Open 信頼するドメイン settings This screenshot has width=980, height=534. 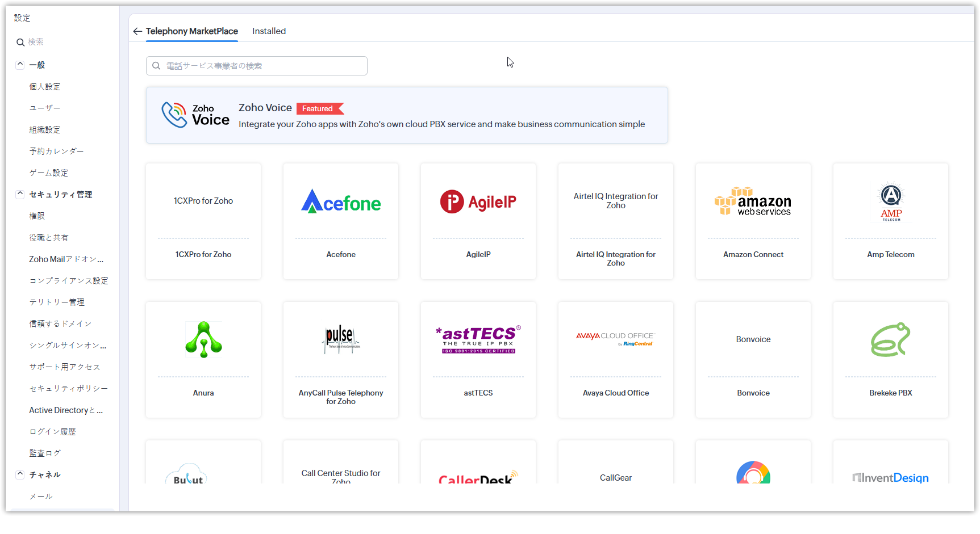(60, 323)
